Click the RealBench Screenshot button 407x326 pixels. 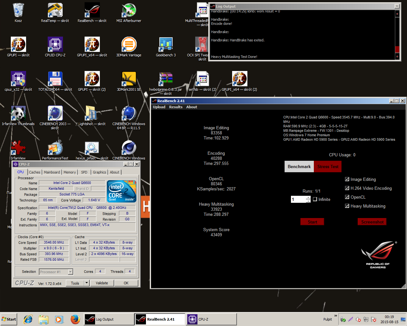tap(372, 222)
